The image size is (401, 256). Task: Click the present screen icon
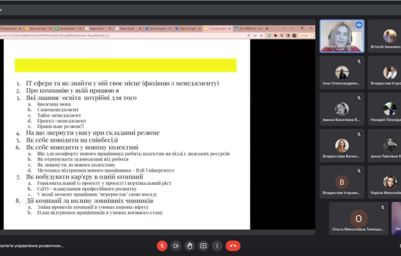coord(203,245)
